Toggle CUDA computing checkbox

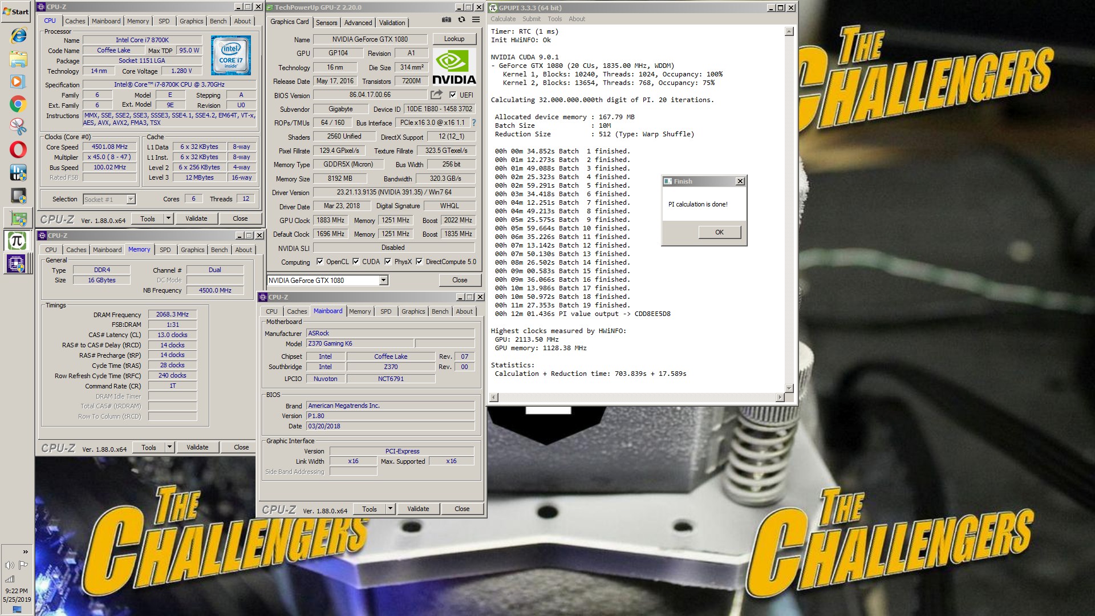click(x=356, y=262)
